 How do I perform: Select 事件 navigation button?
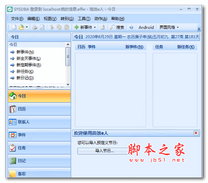(39, 135)
